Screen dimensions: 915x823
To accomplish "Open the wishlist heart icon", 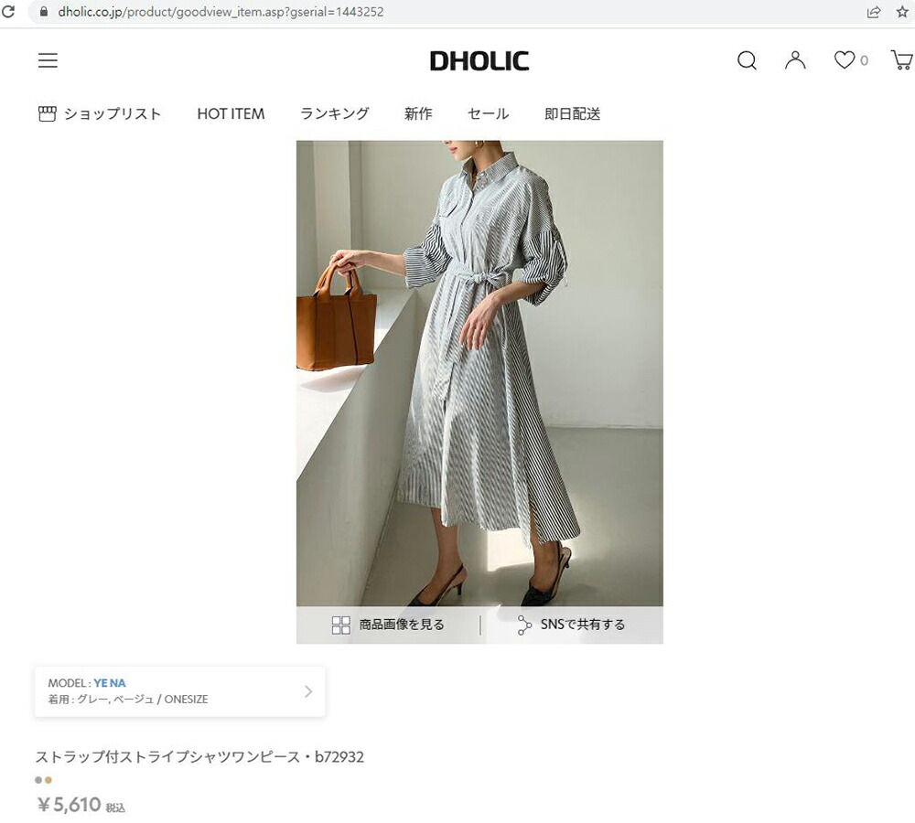I will tap(844, 60).
